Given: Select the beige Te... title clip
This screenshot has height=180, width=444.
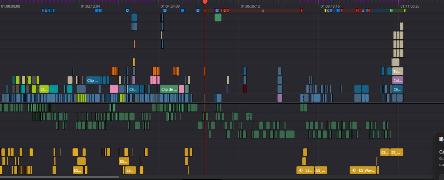Looking at the screenshot, I should coord(398,72).
